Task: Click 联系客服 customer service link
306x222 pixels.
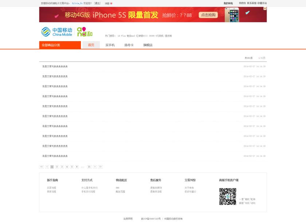Action: click(x=252, y=3)
